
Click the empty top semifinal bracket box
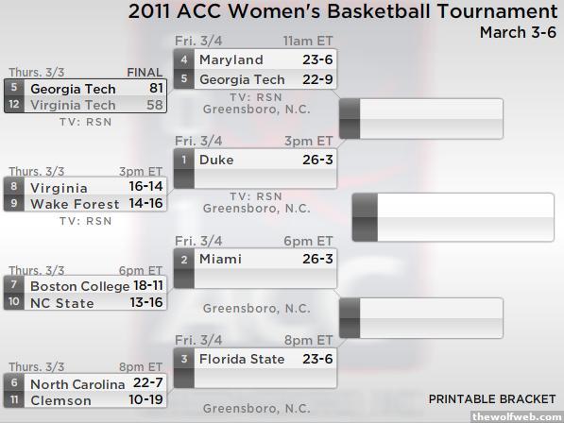421,119
